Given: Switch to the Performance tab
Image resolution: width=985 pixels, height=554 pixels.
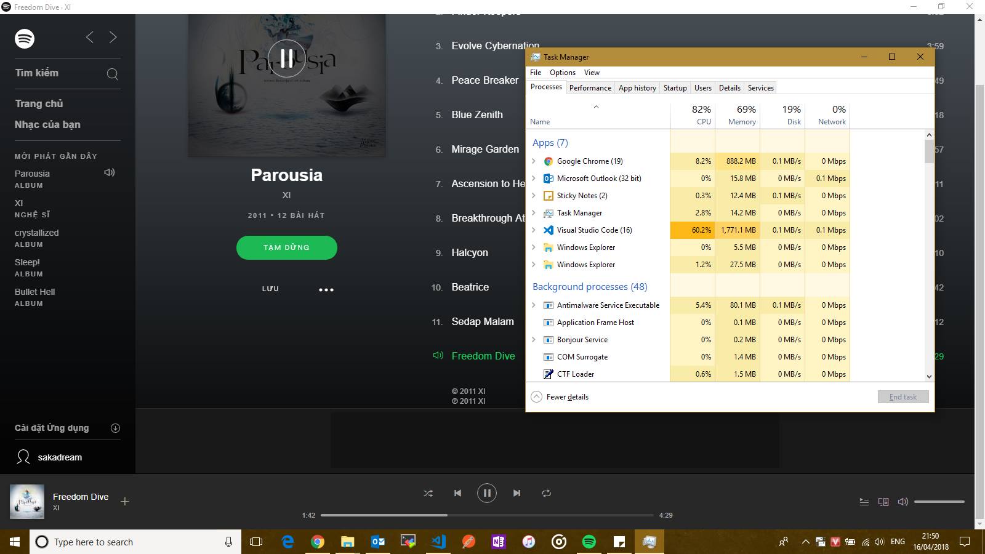Looking at the screenshot, I should pos(590,88).
